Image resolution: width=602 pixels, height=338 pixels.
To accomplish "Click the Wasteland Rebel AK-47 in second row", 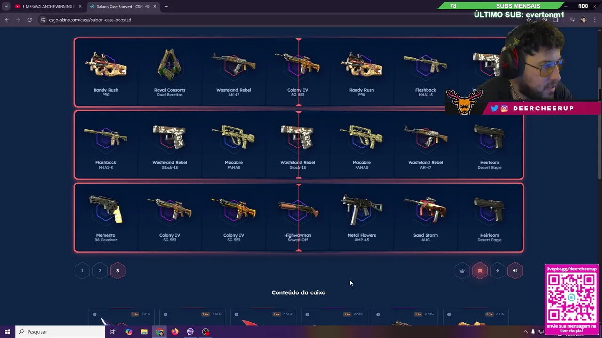I will click(426, 145).
